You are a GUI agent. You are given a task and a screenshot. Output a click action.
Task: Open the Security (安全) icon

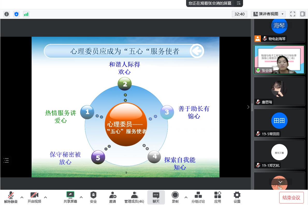click(93, 198)
